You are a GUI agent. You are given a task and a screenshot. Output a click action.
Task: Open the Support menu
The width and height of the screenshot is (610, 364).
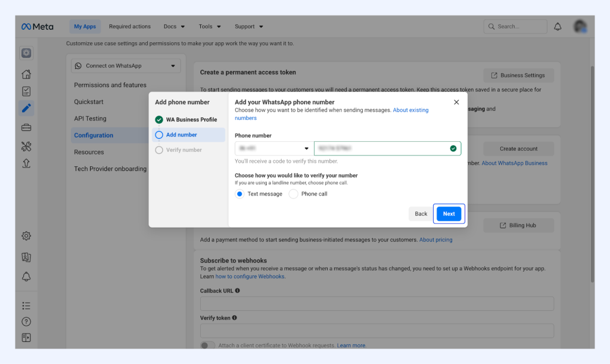point(248,26)
